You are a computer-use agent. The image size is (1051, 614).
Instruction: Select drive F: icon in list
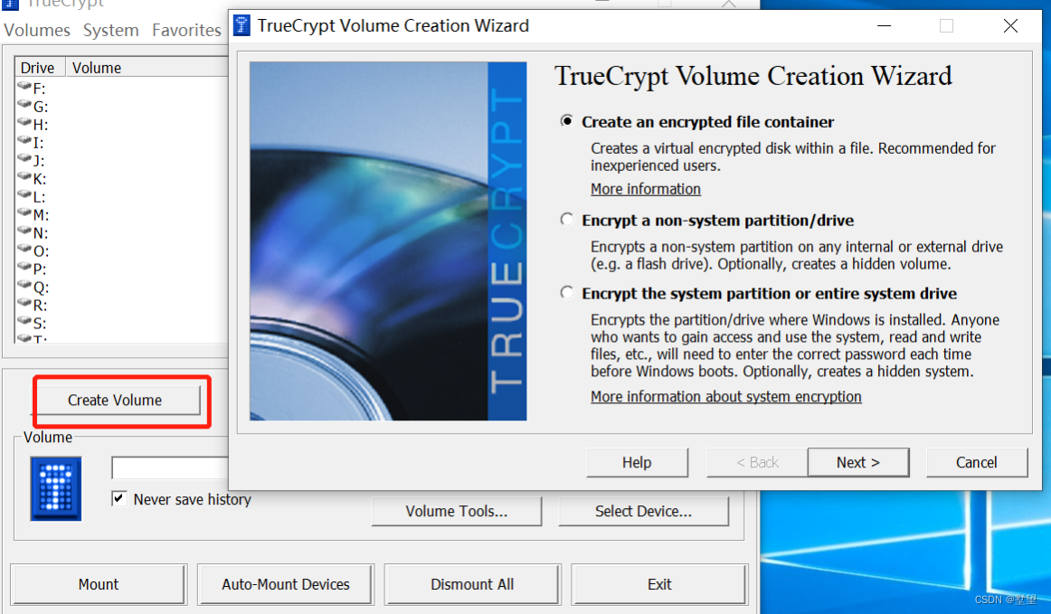point(24,87)
